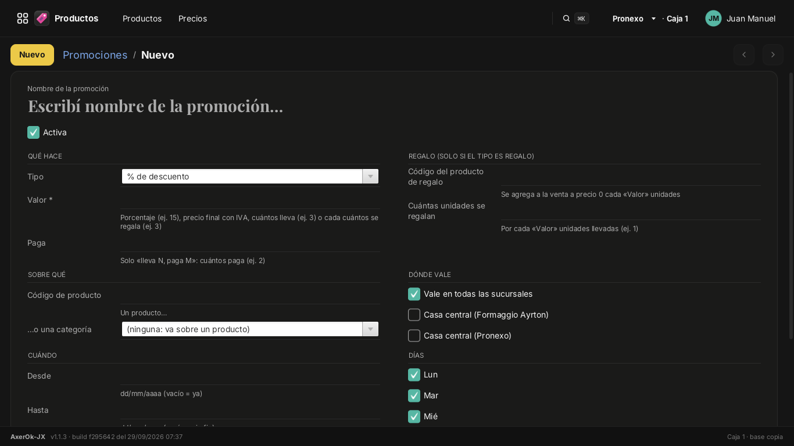
Task: Uncheck the Mié day checkbox
Action: click(x=414, y=416)
